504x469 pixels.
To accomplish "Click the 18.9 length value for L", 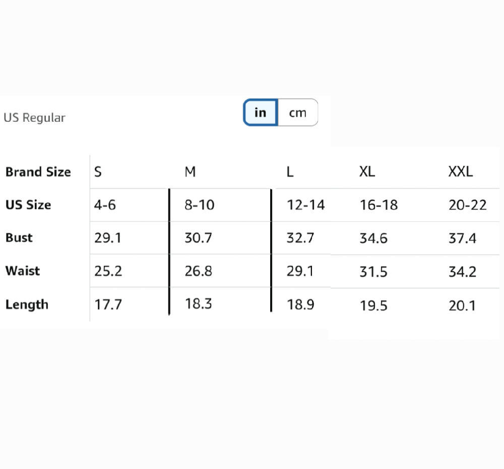I will (300, 305).
